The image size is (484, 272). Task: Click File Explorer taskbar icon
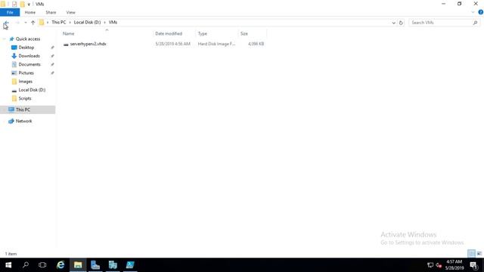(x=78, y=265)
